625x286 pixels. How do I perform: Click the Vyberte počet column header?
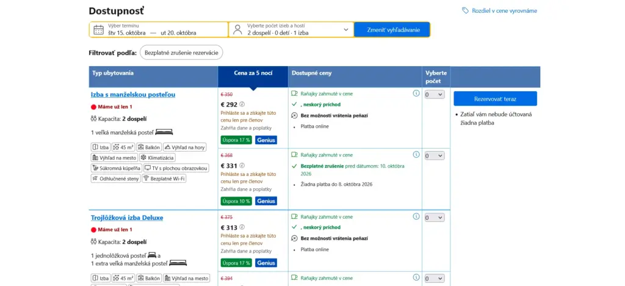pyautogui.click(x=436, y=77)
